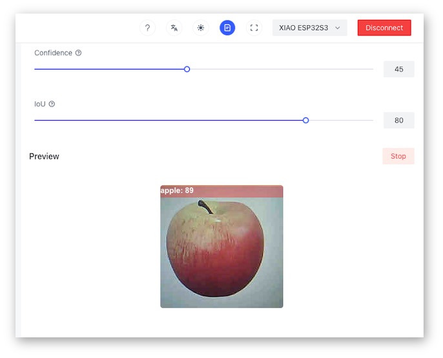Open the language translation icon
This screenshot has height=358, width=443.
pos(174,28)
